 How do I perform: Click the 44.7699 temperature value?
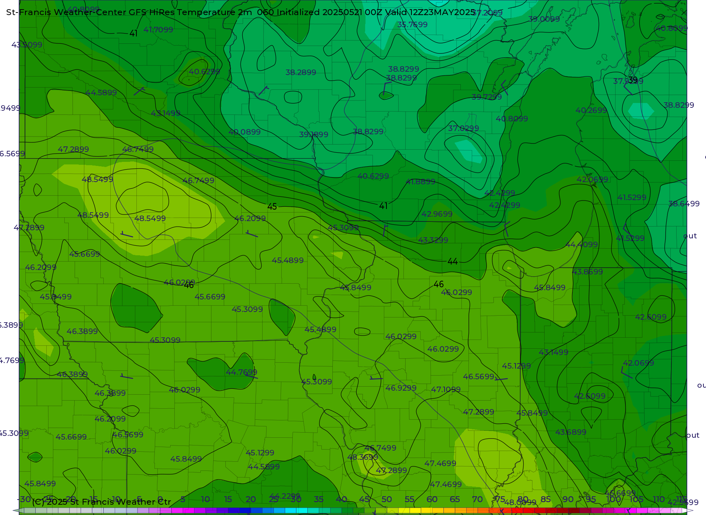tap(242, 372)
